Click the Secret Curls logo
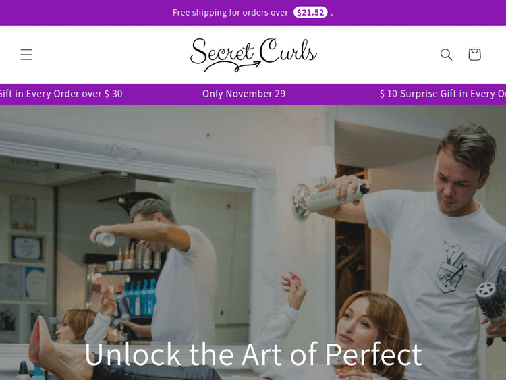This screenshot has height=380, width=506. point(254,55)
